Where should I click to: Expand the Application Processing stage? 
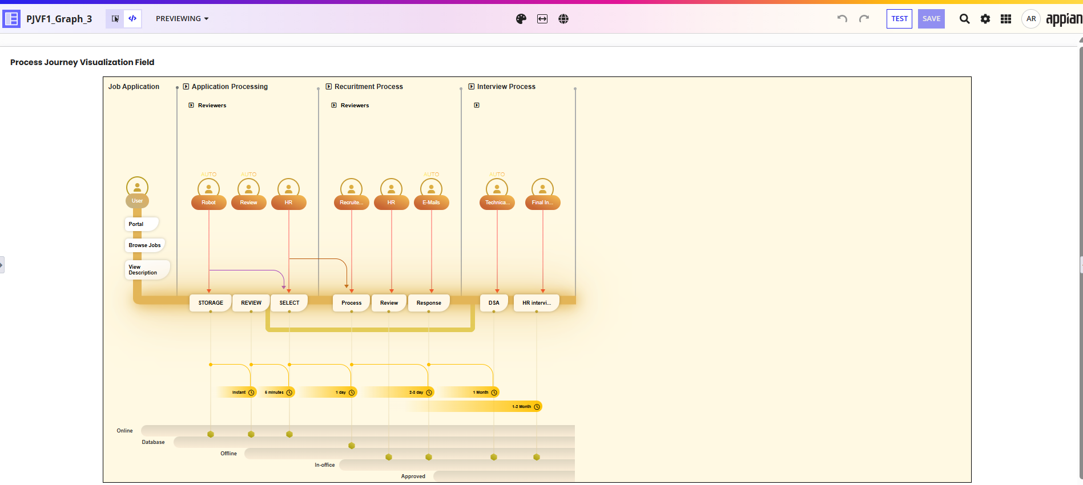[186, 87]
